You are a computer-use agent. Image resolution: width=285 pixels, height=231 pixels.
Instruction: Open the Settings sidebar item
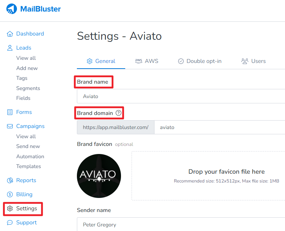click(26, 208)
